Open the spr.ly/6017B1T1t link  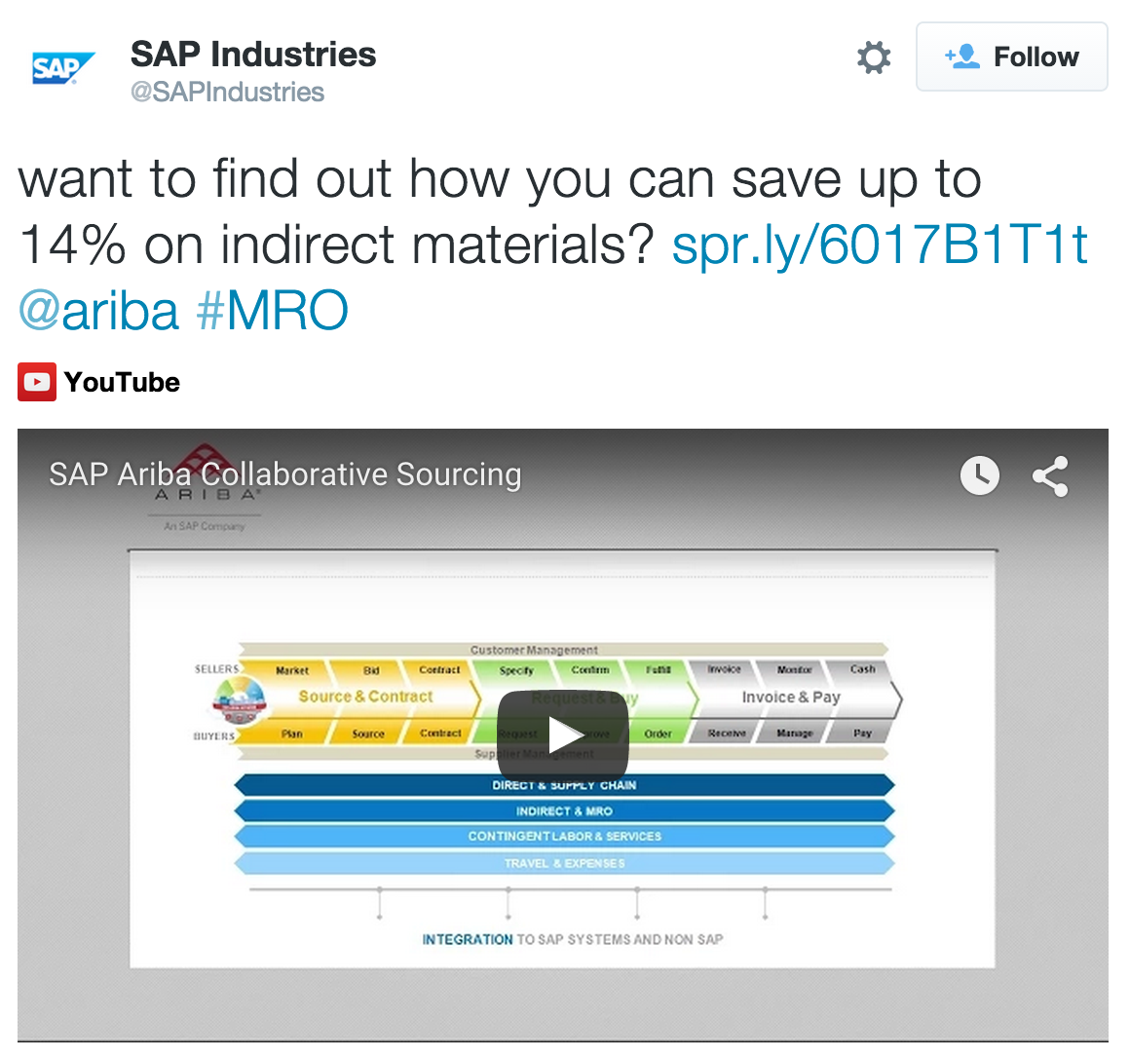[879, 245]
